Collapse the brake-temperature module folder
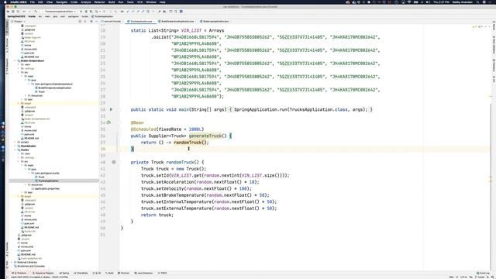This screenshot has height=279, width=496. (15, 60)
